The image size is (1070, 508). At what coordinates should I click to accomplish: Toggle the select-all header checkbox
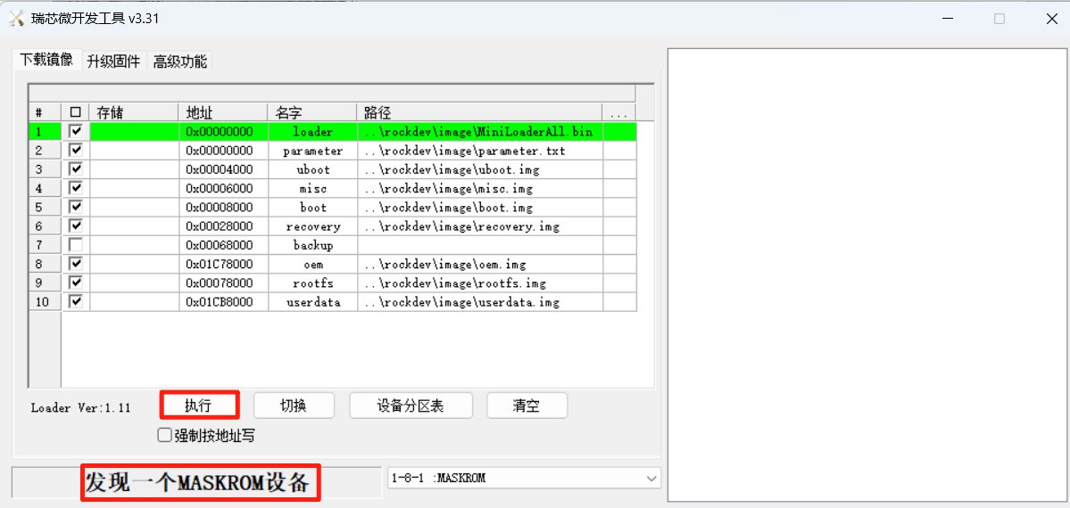point(76,112)
